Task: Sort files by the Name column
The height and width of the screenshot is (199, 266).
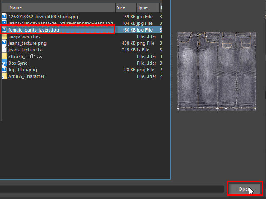Action: [58, 7]
